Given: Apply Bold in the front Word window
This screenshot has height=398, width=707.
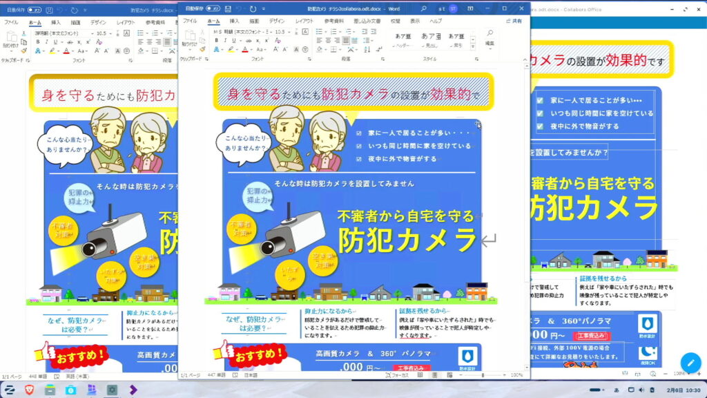Looking at the screenshot, I should [216, 41].
